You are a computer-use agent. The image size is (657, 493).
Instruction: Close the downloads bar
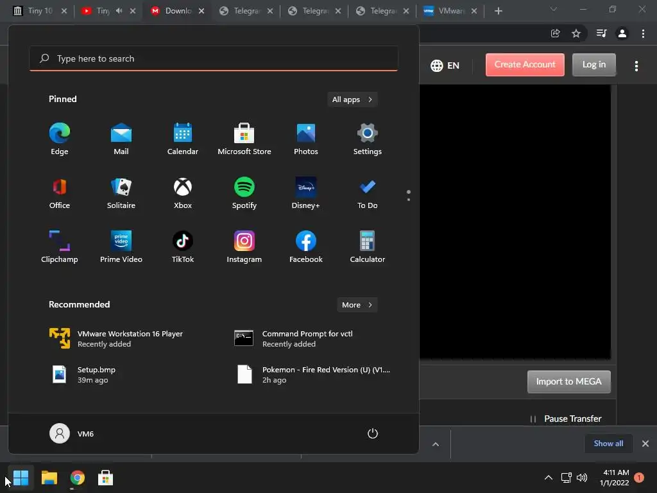coord(645,444)
